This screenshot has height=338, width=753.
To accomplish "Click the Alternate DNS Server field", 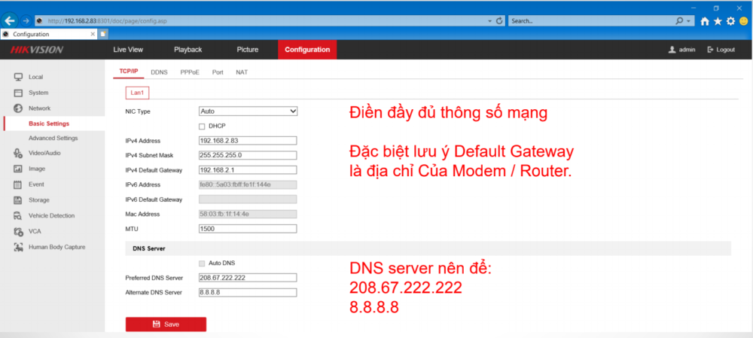I will pyautogui.click(x=248, y=292).
